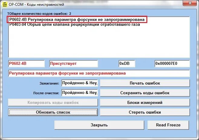Click the После очистки label
Image resolution: width=199 pixels, height=140 pixels.
click(46, 93)
